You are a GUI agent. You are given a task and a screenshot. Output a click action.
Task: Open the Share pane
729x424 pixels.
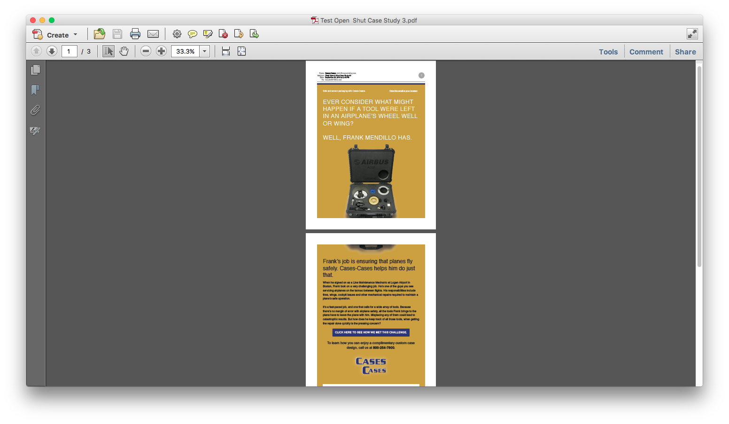[x=685, y=52]
